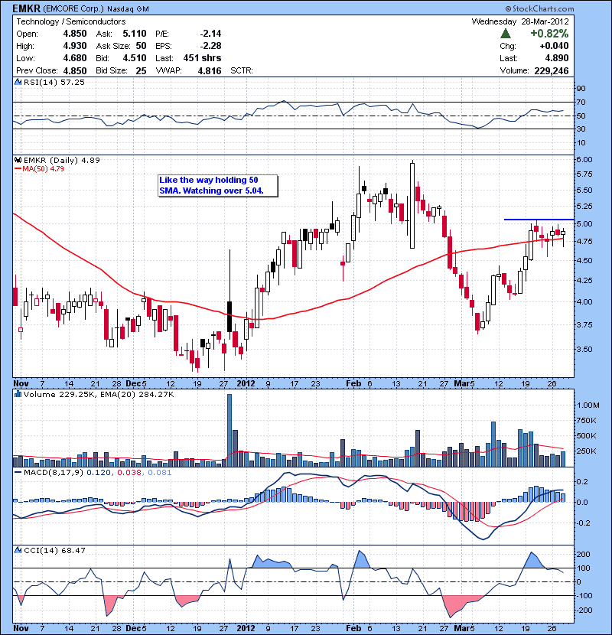
Task: Click the Technology / Semiconductors sector text
Action: (71, 21)
